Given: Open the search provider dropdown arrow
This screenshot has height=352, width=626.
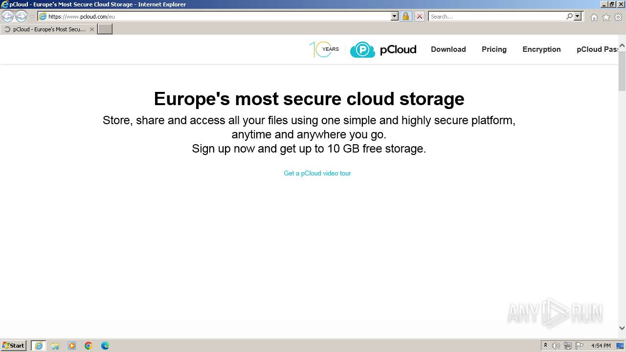Looking at the screenshot, I should 578,16.
